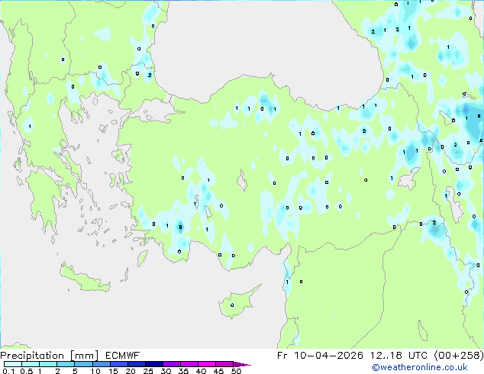Choose the 40–45 mm magenta legend swatch
Screen dimensions: 484x374
[207, 364]
